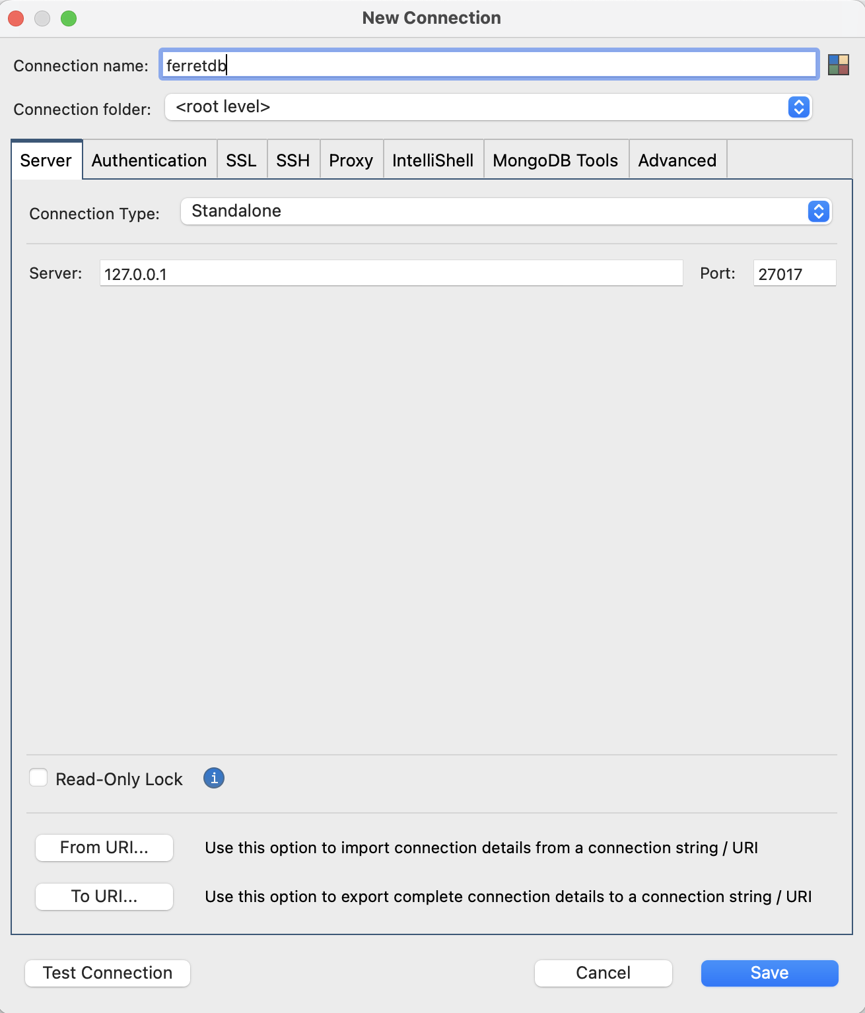
Task: Open the Connection folder dropdown
Action: (488, 107)
